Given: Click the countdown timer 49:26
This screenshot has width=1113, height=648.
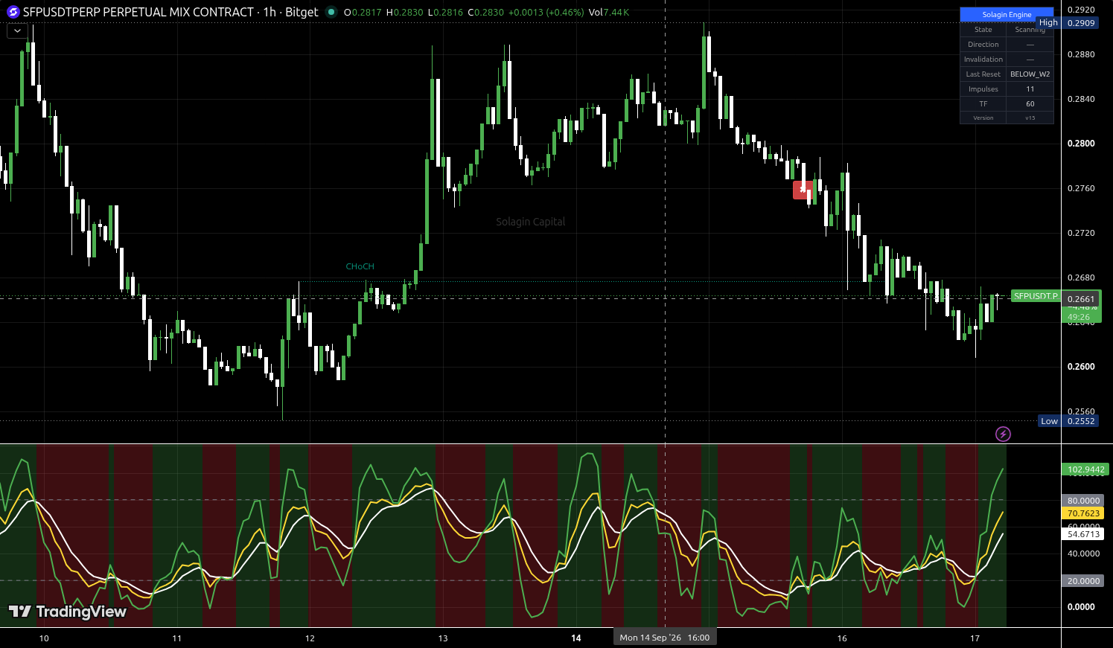Looking at the screenshot, I should (x=1078, y=317).
